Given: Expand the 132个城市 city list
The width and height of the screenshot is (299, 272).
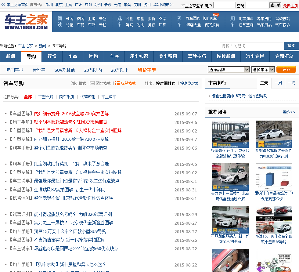Looking at the screenshot, I should (x=163, y=5).
